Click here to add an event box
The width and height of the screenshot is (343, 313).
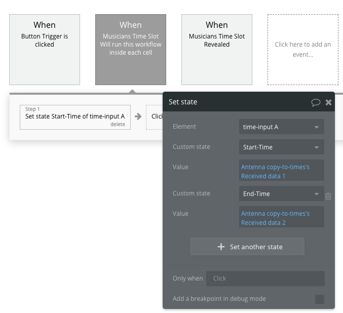point(303,49)
